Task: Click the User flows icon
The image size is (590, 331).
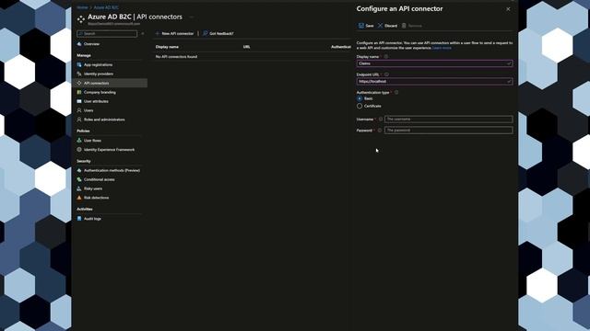Action: click(x=79, y=141)
